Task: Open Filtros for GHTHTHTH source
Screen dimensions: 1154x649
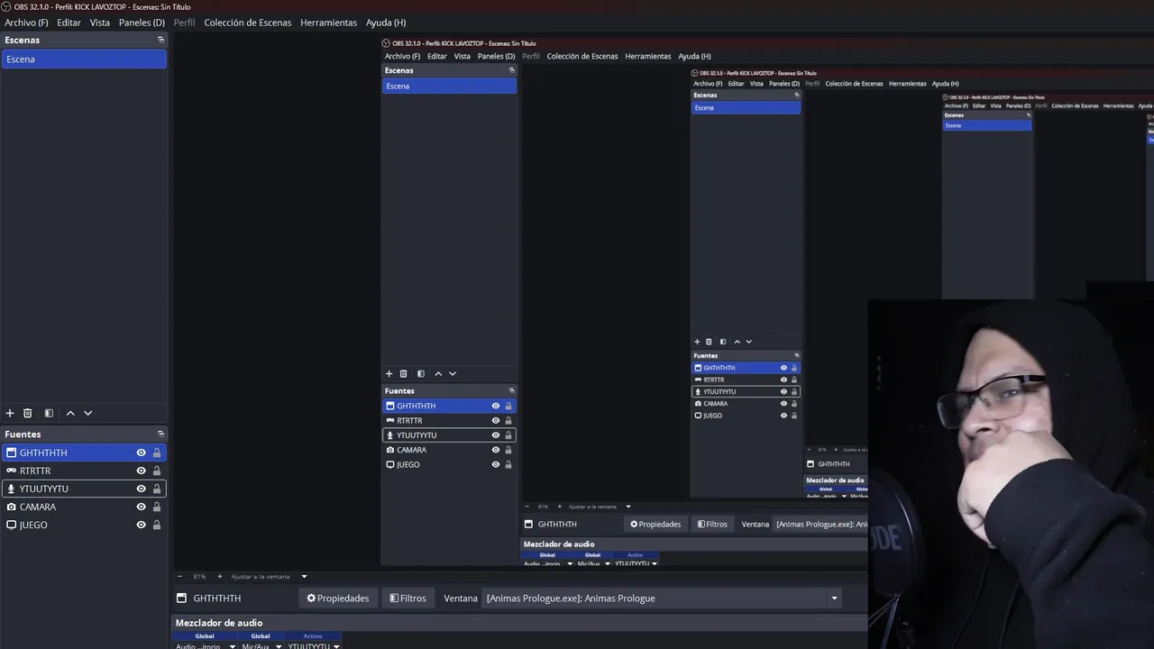Action: [x=408, y=598]
